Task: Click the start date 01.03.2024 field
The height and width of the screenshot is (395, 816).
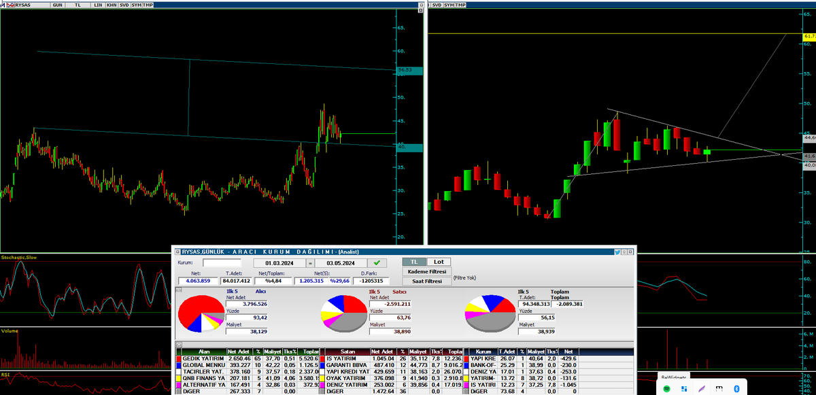Action: tap(280, 262)
